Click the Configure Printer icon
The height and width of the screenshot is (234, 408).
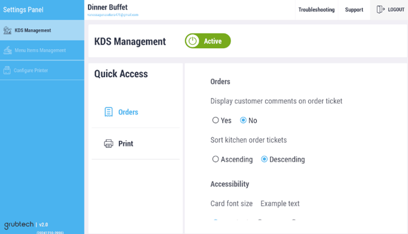(7, 70)
